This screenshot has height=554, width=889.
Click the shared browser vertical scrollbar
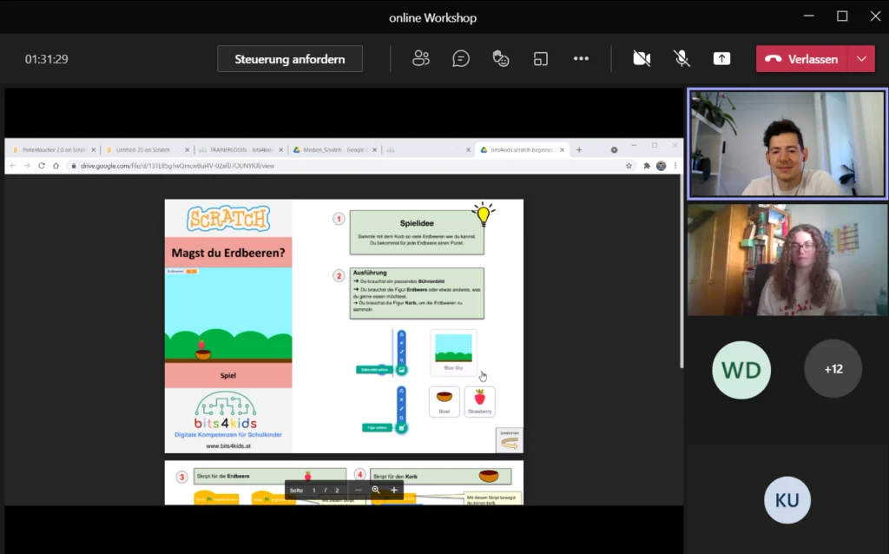(682, 272)
